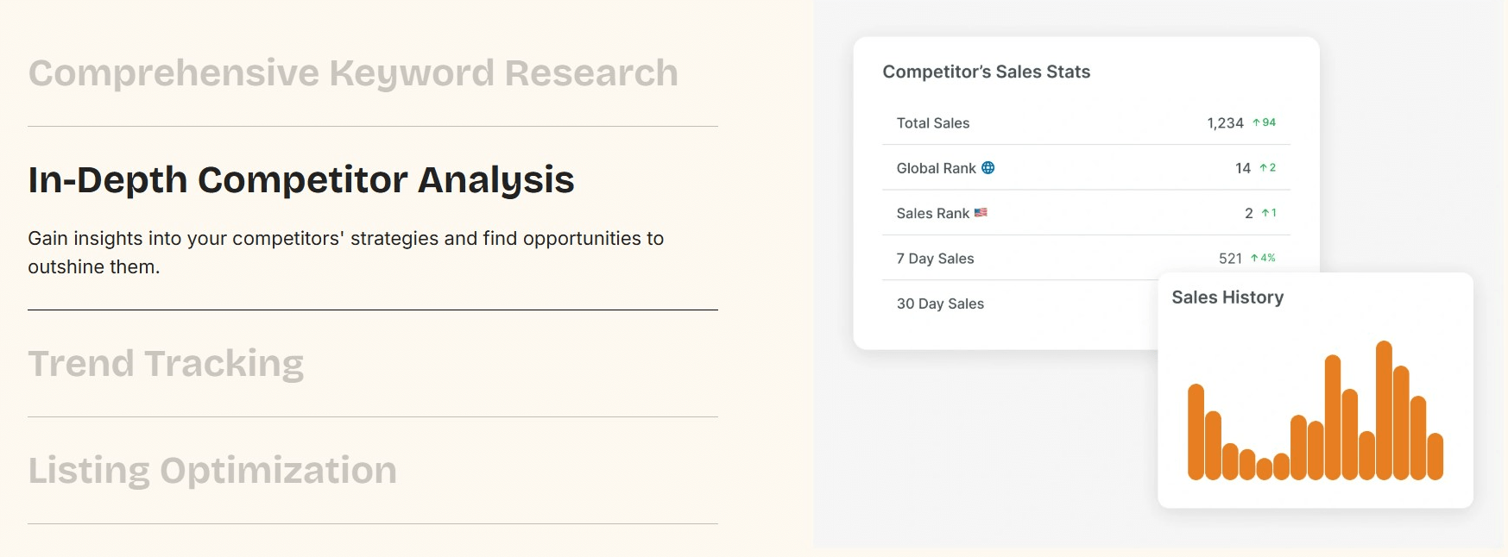Select the 30 Day Sales row label
Viewport: 1508px width, 557px height.
click(940, 304)
